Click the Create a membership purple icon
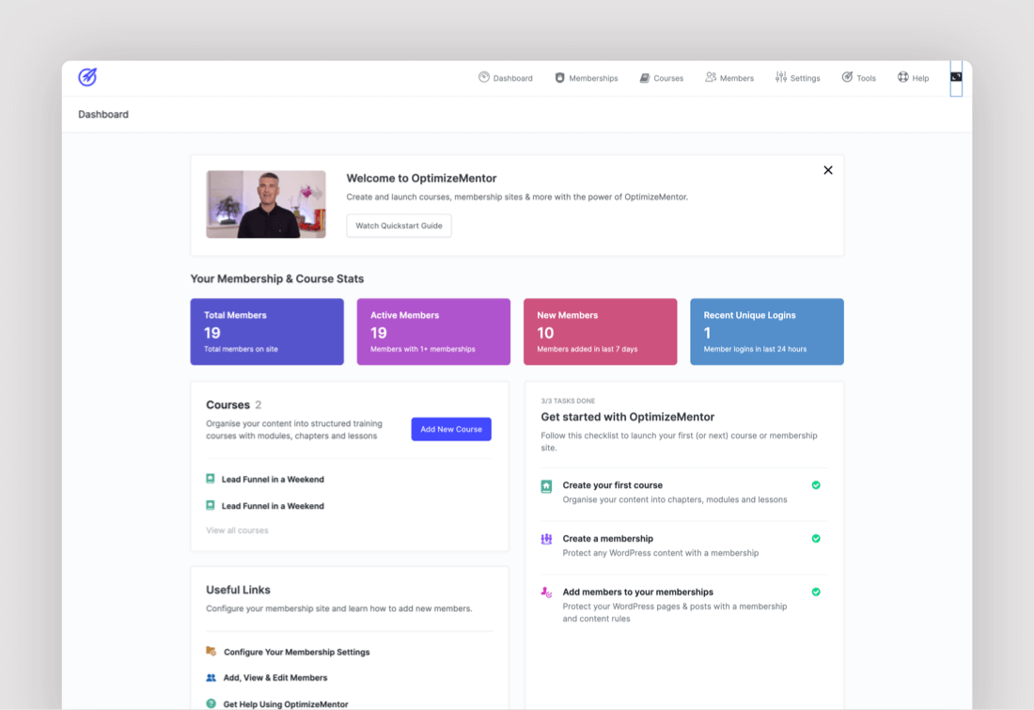This screenshot has height=710, width=1034. (547, 539)
